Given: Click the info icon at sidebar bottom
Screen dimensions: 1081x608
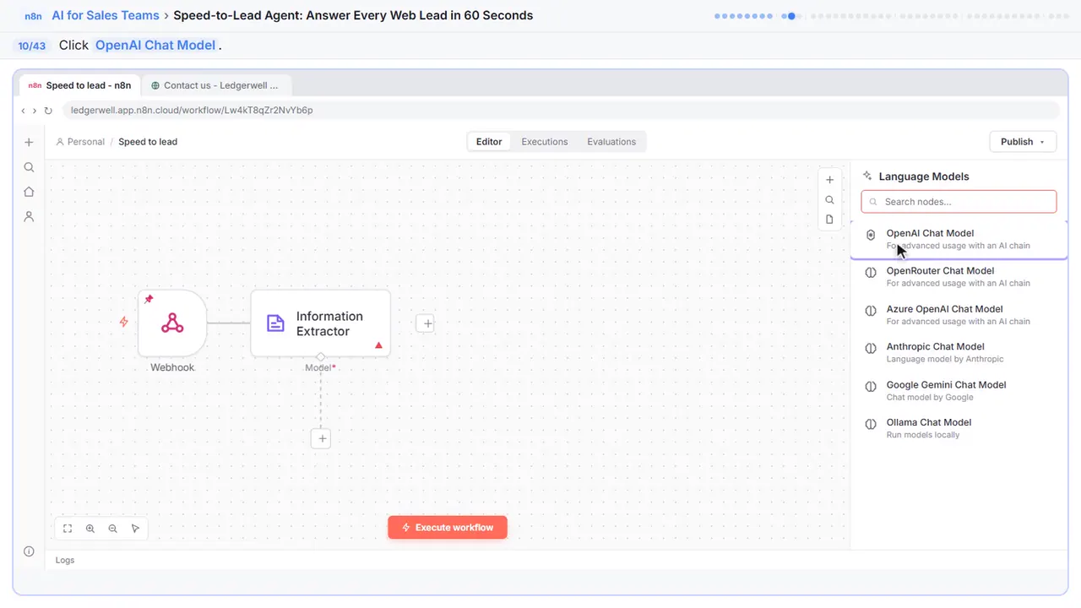Looking at the screenshot, I should coord(29,551).
